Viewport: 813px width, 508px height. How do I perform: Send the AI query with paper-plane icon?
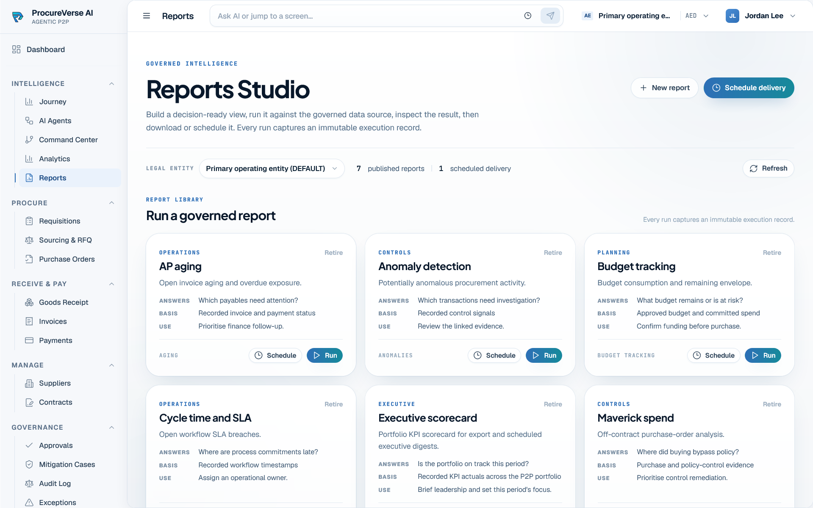click(x=550, y=16)
